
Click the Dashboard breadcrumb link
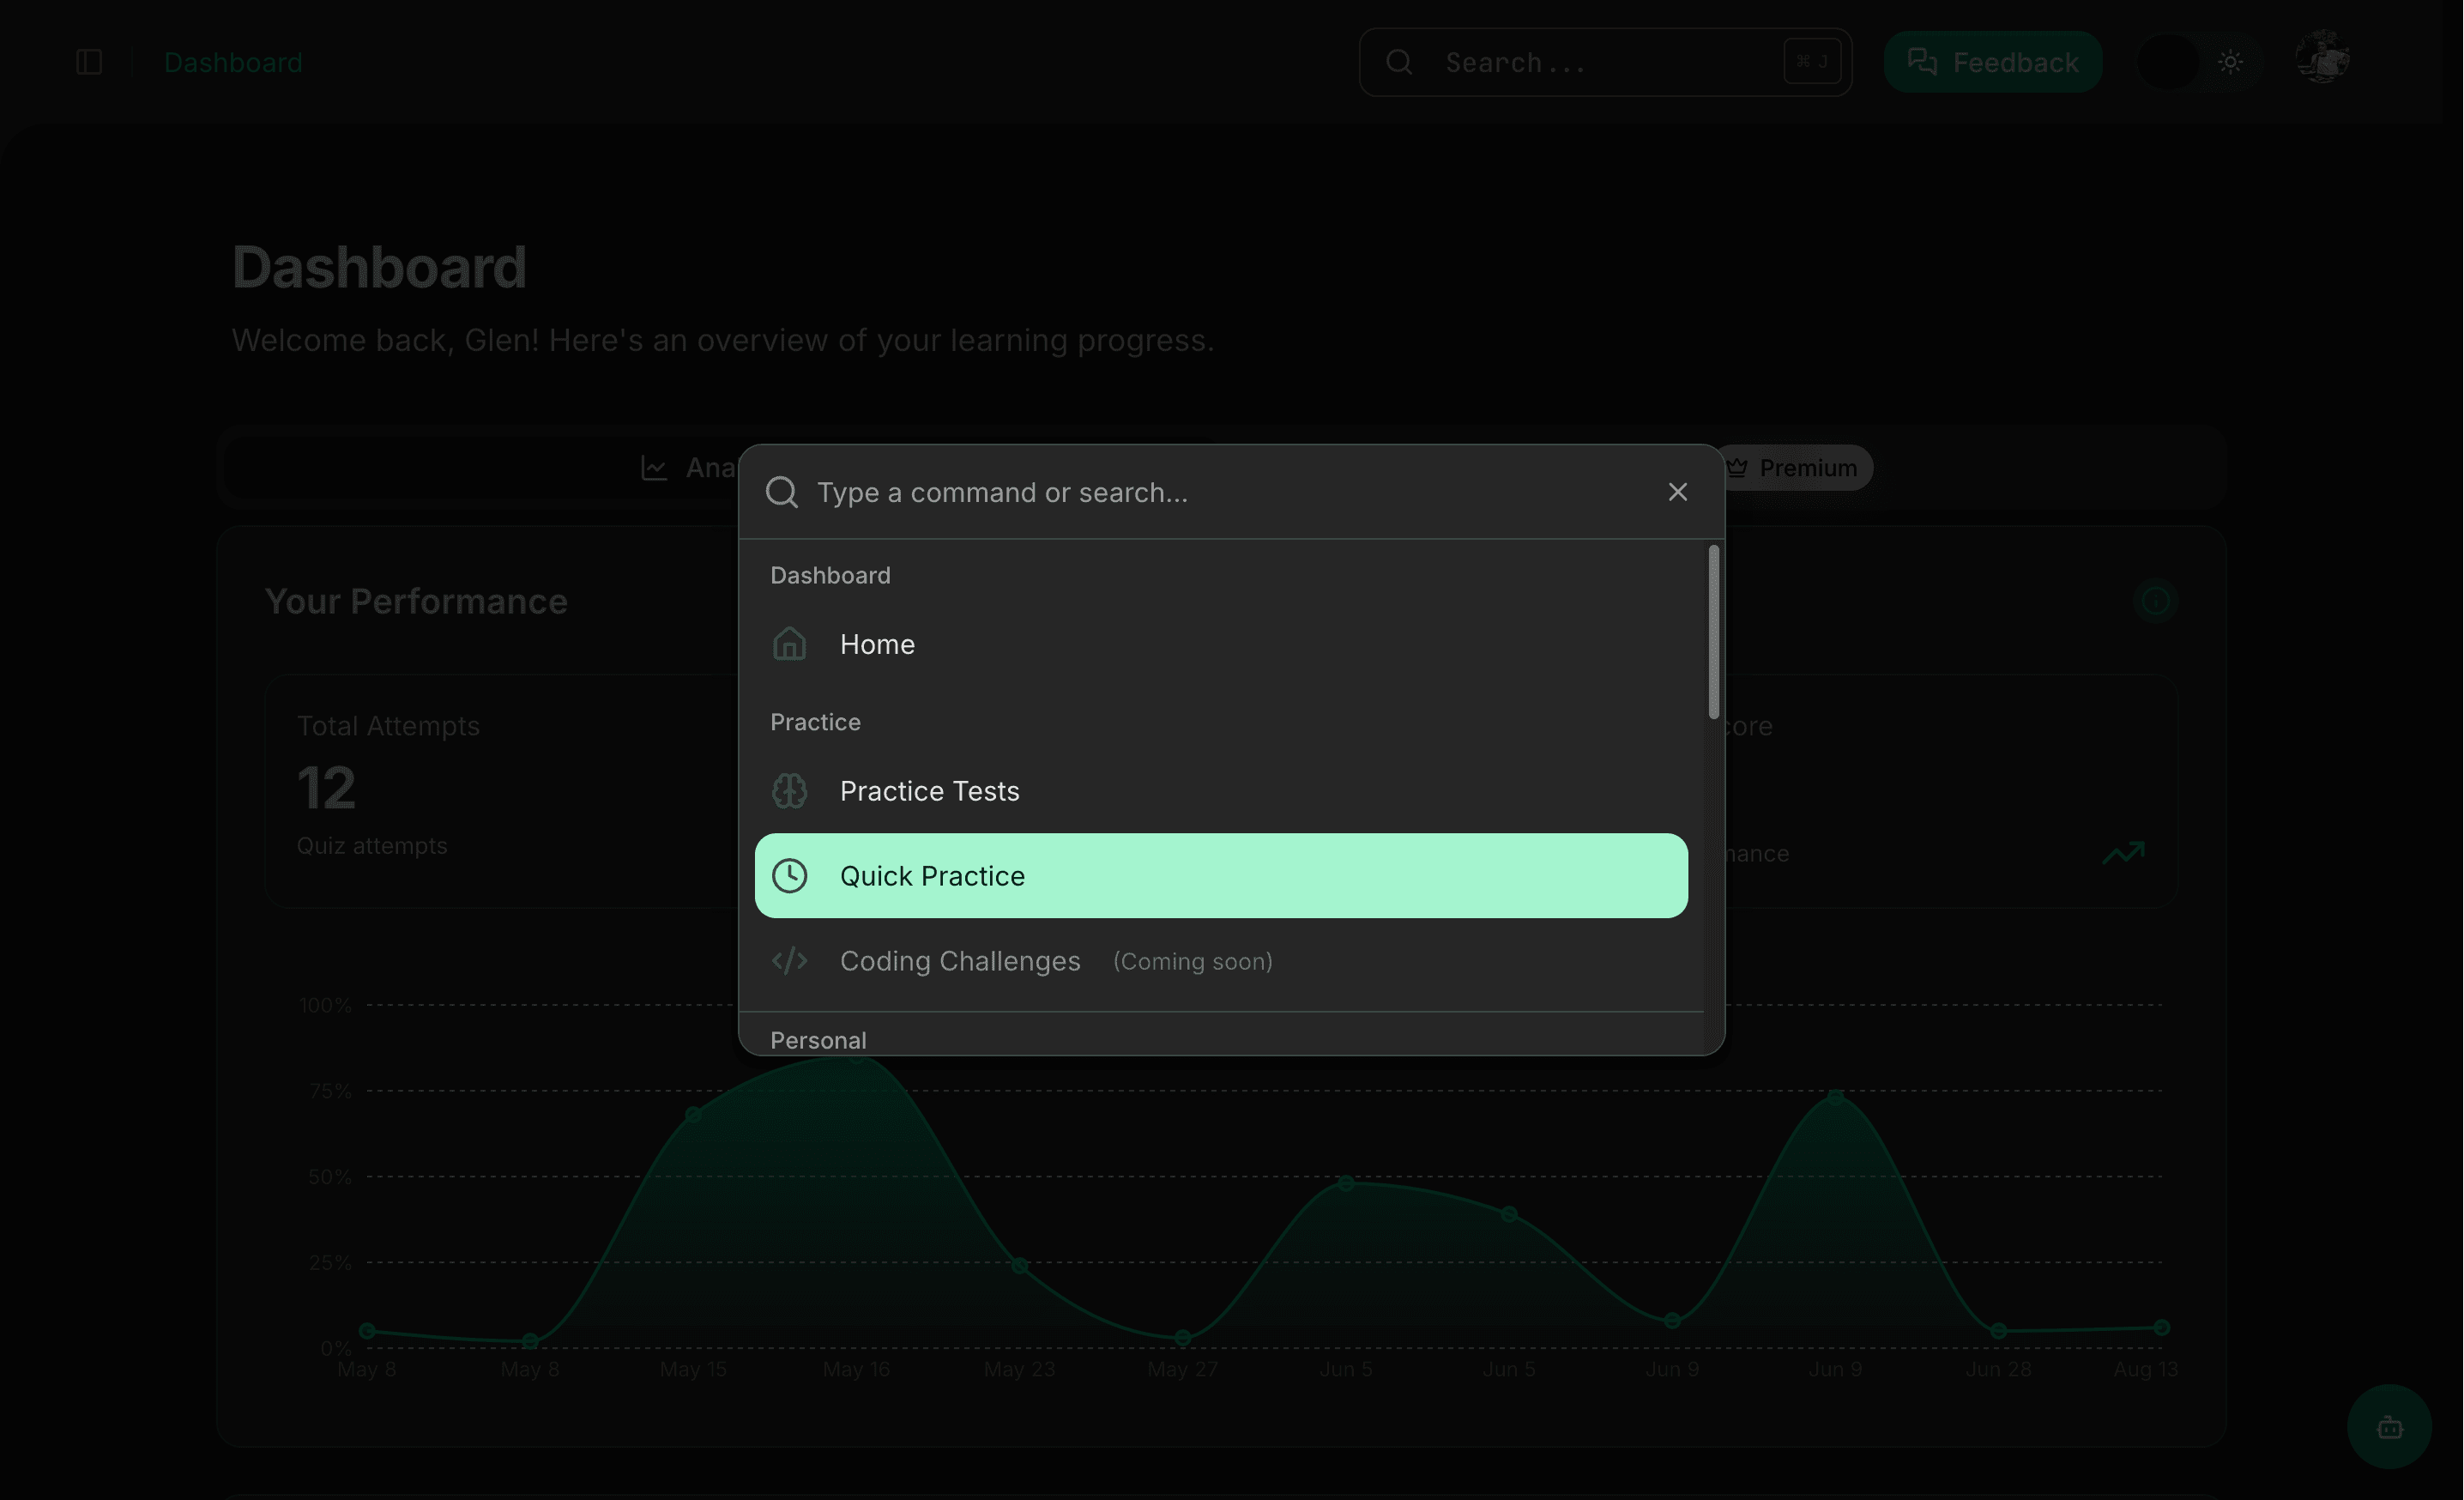[x=233, y=62]
